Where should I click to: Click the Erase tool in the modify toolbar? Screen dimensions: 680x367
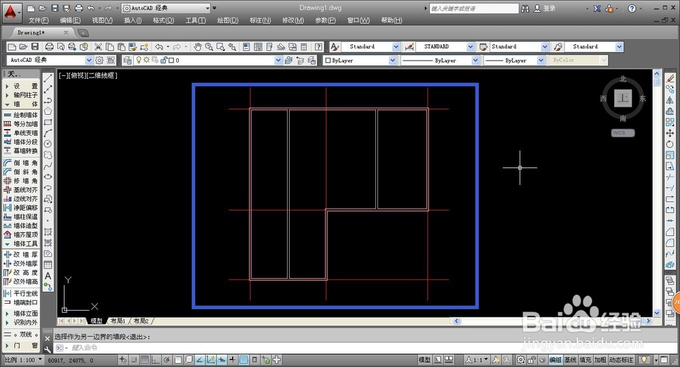point(670,78)
